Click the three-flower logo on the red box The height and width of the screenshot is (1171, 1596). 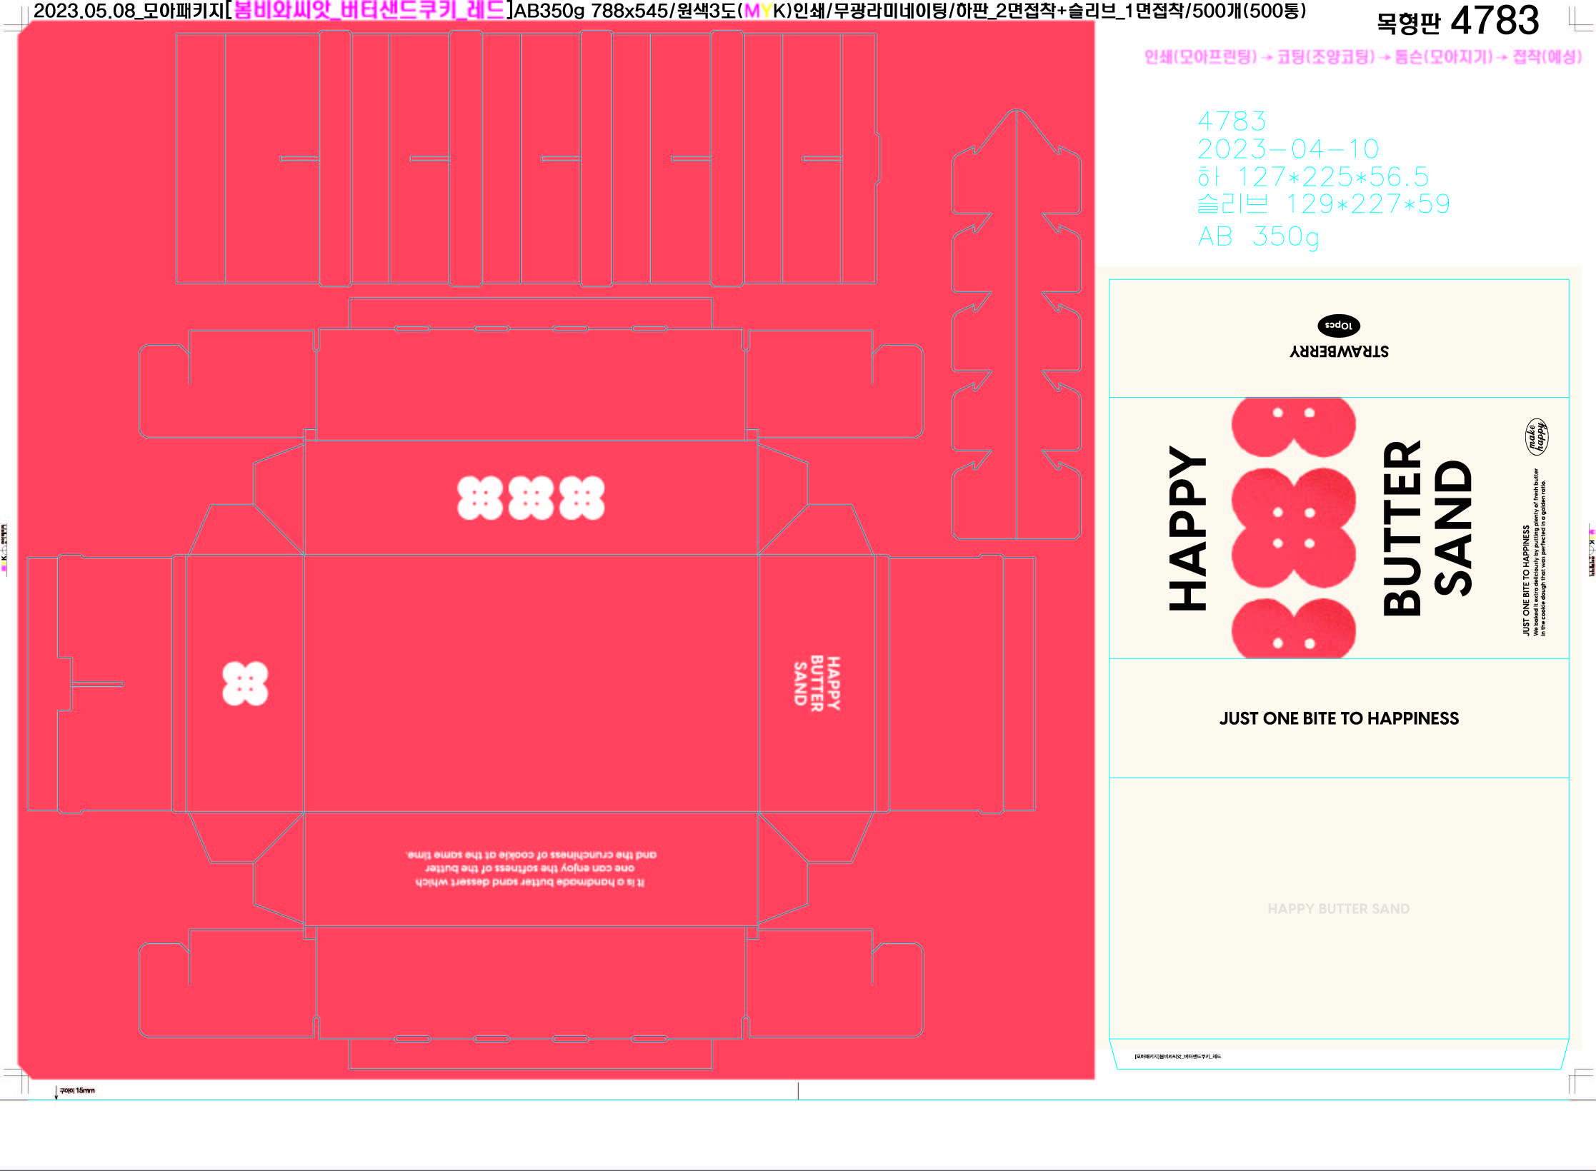531,498
